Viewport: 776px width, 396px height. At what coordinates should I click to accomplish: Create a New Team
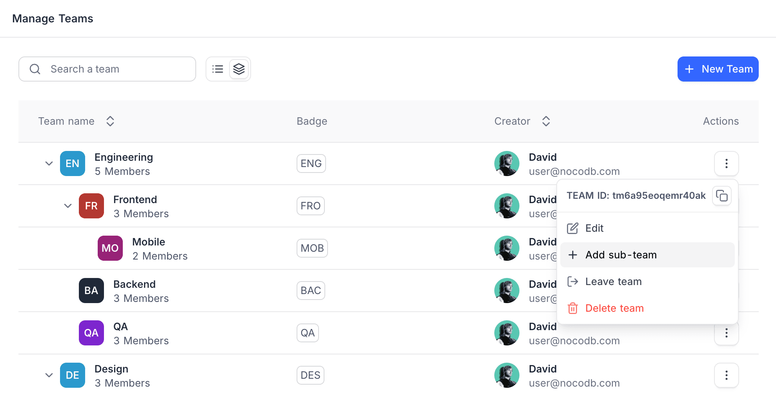(718, 69)
